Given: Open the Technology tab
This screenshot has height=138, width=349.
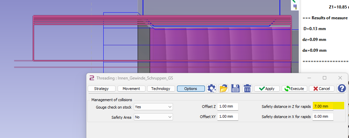Looking at the screenshot, I should point(161,89).
